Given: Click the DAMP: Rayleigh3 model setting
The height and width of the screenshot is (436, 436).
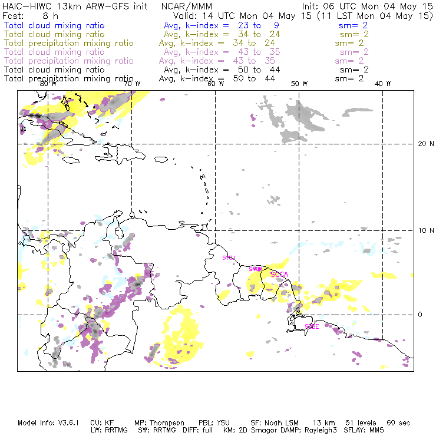Looking at the screenshot, I should click(x=307, y=430).
